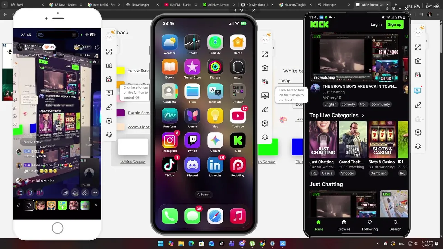
Task: Take a screenshot using the camera icon beside the Kick phone
Action: coord(418,61)
